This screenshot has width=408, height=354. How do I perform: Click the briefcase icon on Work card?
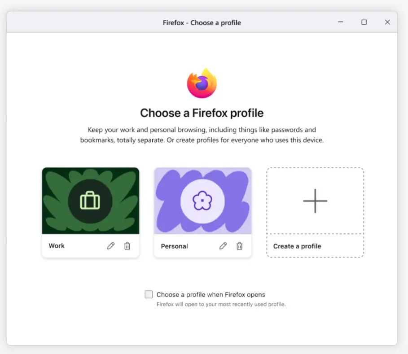pos(90,201)
